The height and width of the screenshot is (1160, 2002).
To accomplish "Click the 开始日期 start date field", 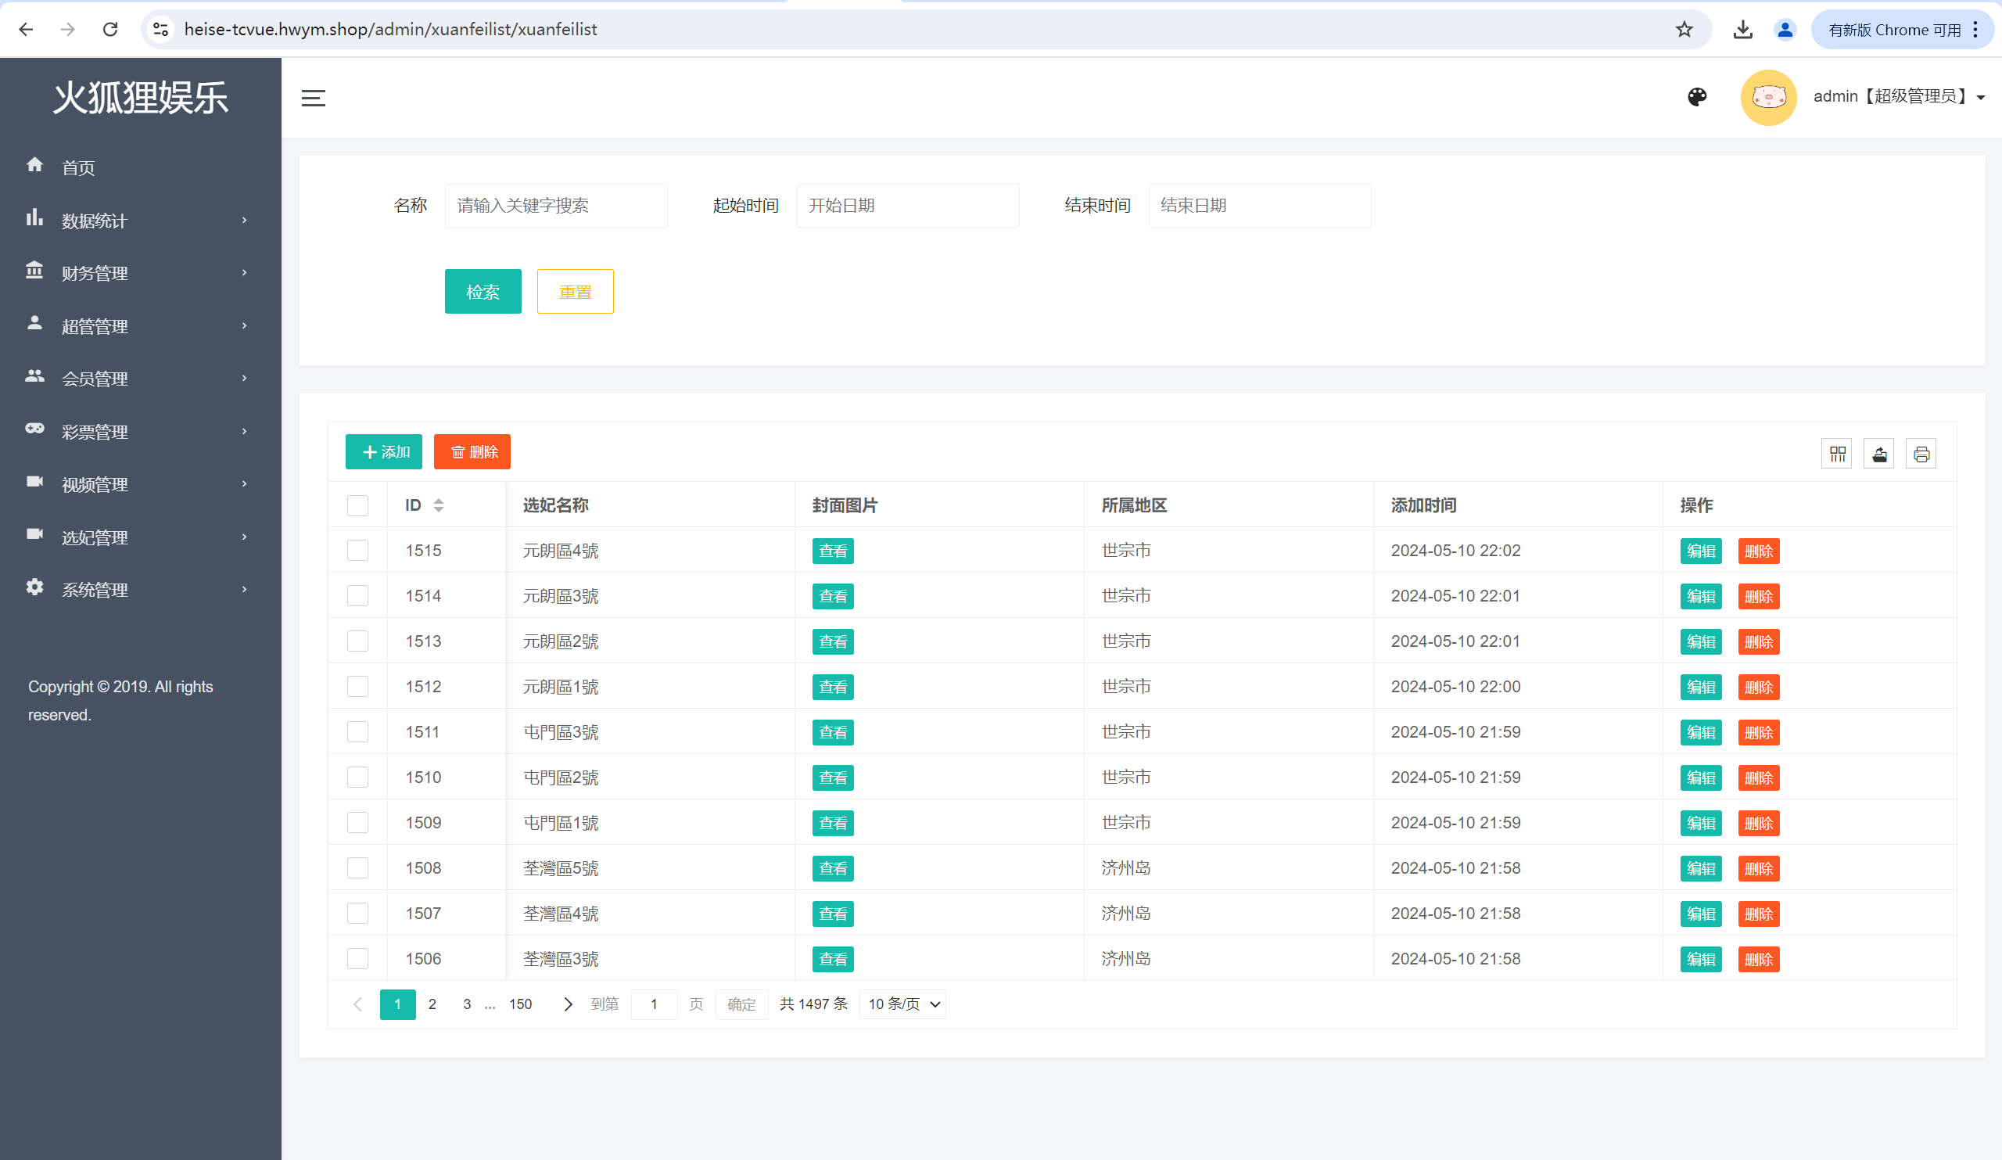I will tap(907, 206).
